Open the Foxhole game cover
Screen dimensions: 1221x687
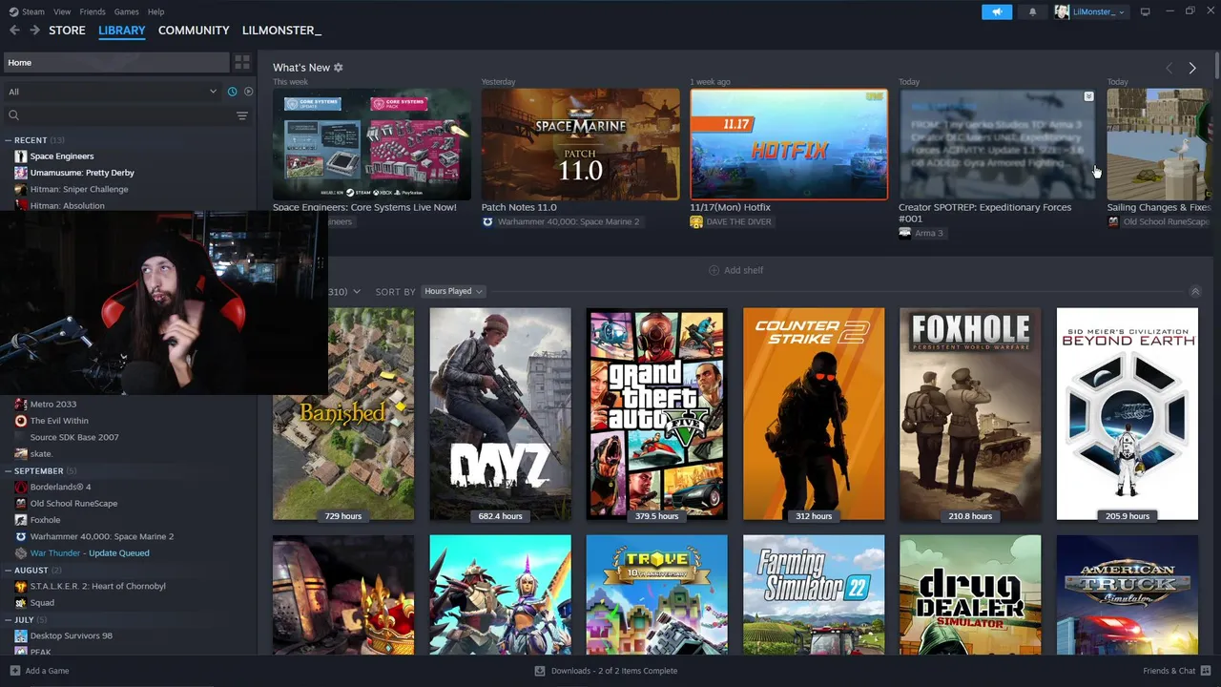click(x=970, y=414)
